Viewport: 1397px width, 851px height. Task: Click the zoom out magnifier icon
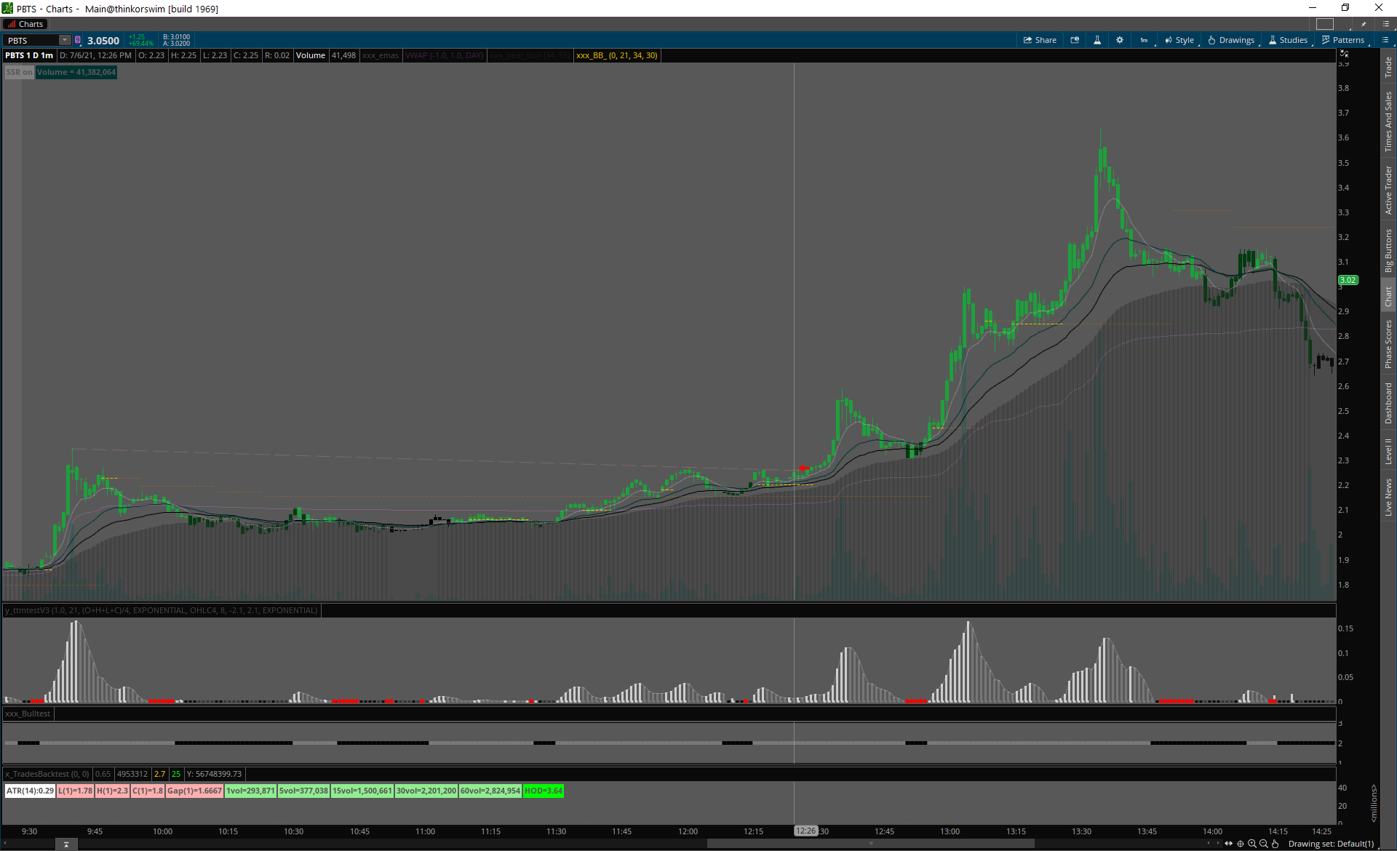point(1264,844)
